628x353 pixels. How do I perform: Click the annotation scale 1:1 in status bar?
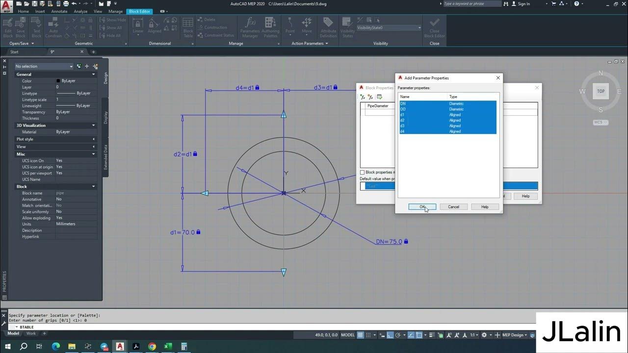point(473,335)
